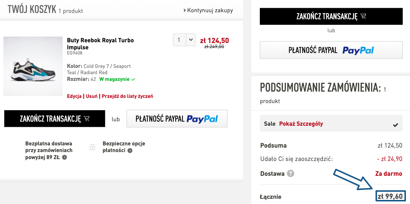Open the Reebok shoe product thumbnail
Screen dimensions: 410x204
click(x=33, y=66)
